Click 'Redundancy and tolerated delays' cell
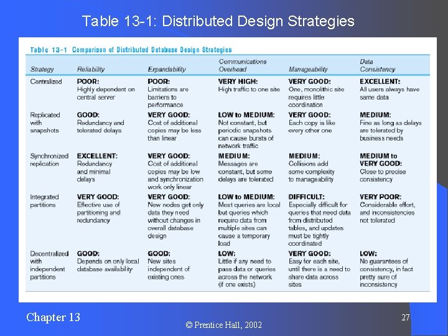The width and height of the screenshot is (448, 336). coord(101,126)
